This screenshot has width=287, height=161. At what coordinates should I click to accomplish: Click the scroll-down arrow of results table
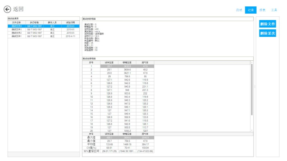[x=252, y=131]
